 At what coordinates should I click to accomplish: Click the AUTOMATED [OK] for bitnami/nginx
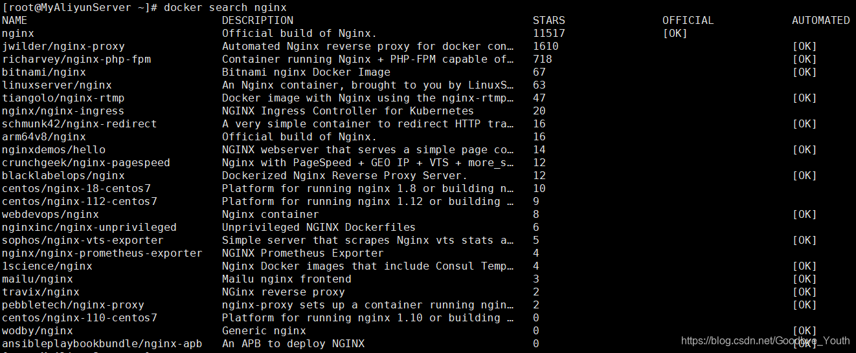point(805,72)
